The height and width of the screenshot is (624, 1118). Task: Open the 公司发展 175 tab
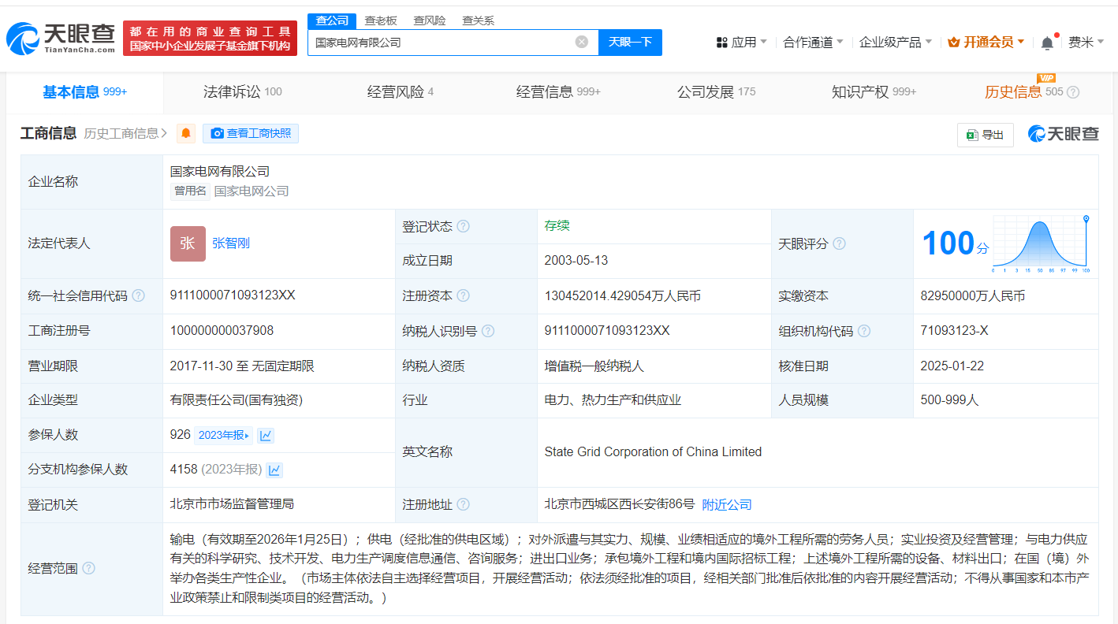tap(716, 92)
